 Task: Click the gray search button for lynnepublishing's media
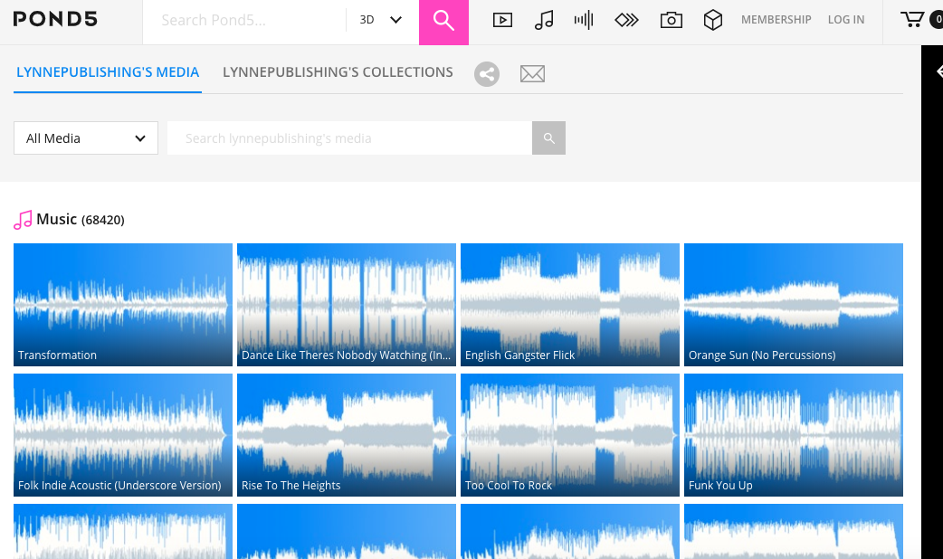coord(548,138)
